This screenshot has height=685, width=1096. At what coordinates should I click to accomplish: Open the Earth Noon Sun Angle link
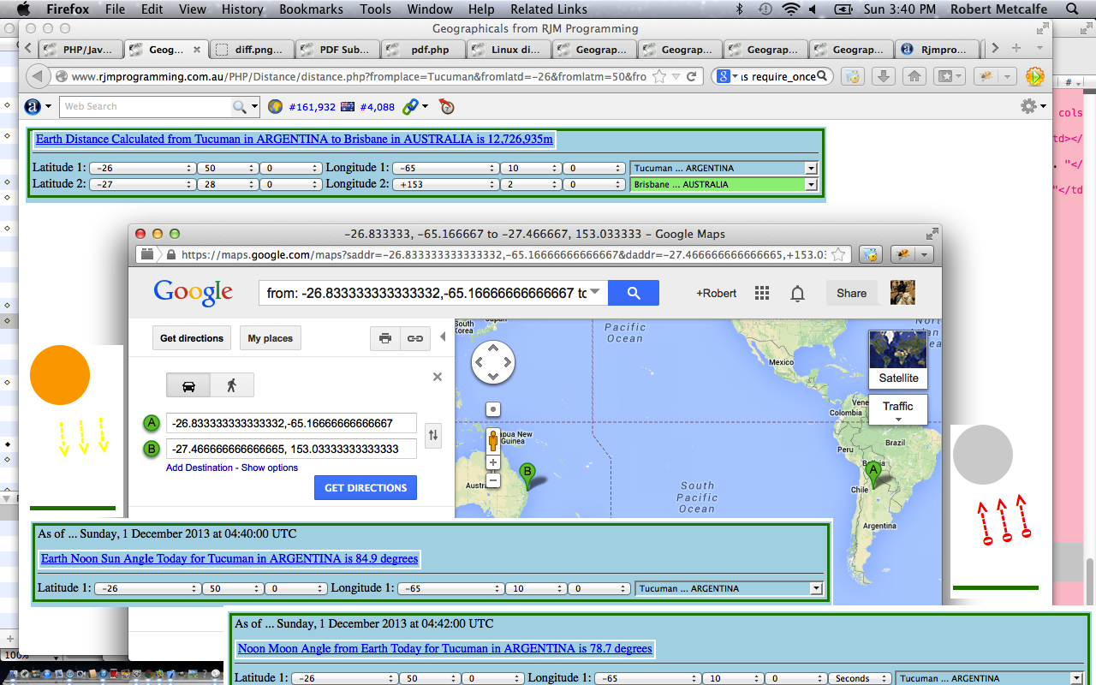[x=229, y=558]
